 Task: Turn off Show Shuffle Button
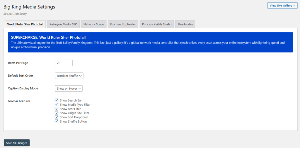coord(57,121)
